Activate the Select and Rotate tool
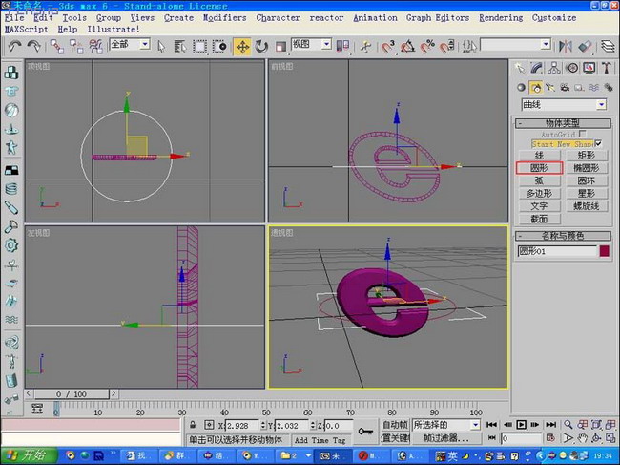620x465 pixels. pyautogui.click(x=261, y=47)
